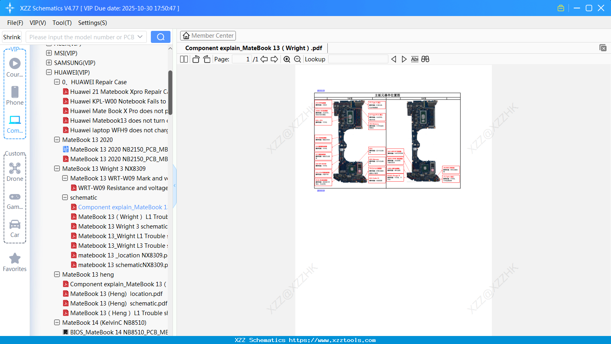Collapse the MateBook 13 2020 folder
Image resolution: width=611 pixels, height=344 pixels.
tap(57, 140)
